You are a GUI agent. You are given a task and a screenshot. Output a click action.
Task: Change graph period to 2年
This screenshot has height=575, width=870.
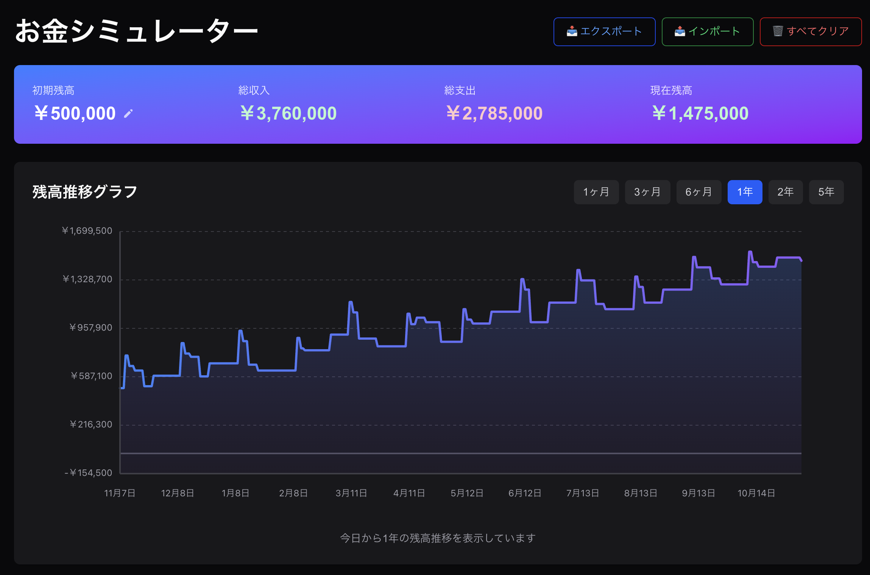click(x=785, y=192)
